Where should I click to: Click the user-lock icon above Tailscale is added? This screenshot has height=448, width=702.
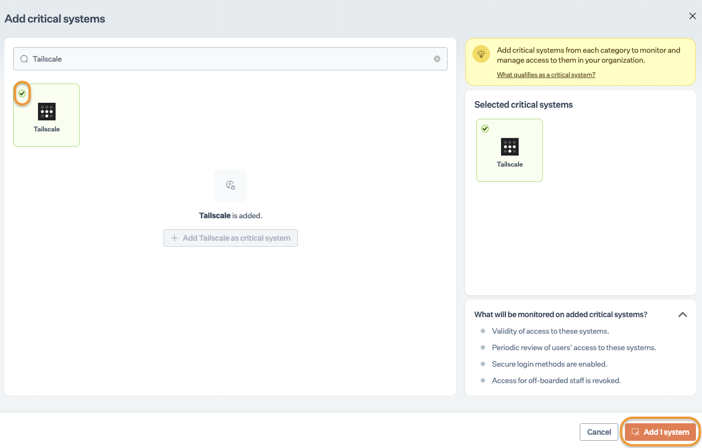click(231, 185)
